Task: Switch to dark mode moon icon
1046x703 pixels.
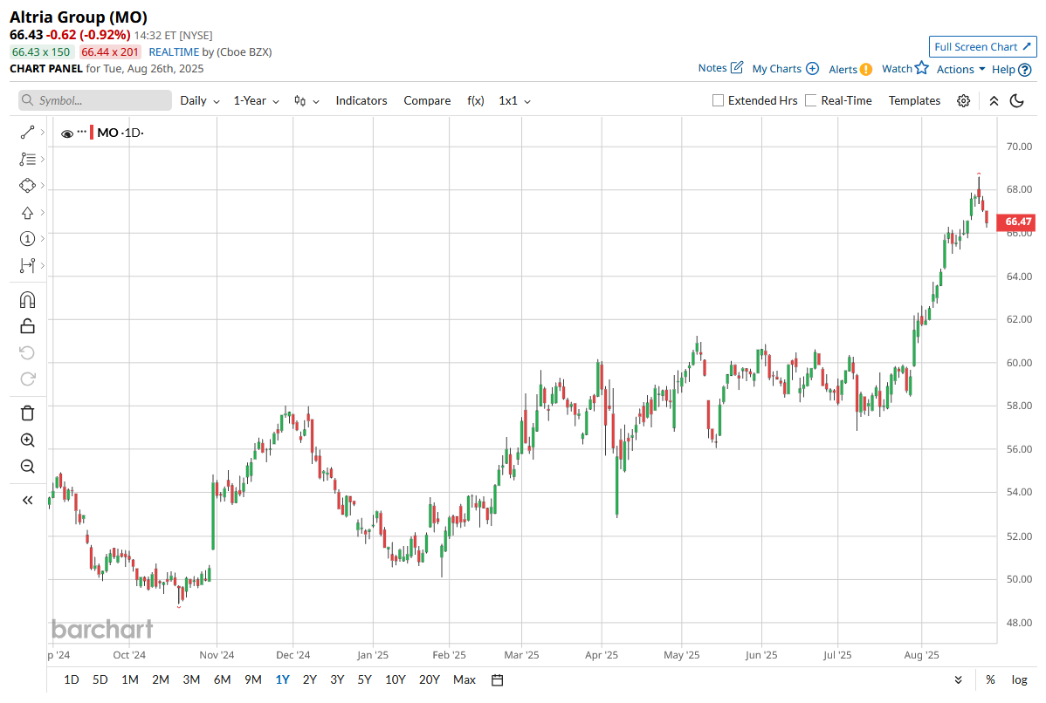Action: [1017, 100]
